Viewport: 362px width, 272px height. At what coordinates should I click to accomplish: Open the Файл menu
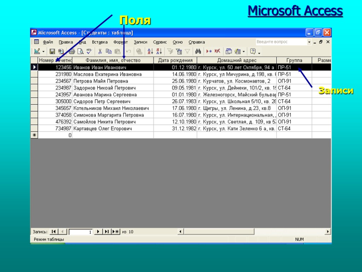click(x=48, y=42)
